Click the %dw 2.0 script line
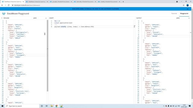This screenshot has height=108, width=193. click(x=57, y=21)
